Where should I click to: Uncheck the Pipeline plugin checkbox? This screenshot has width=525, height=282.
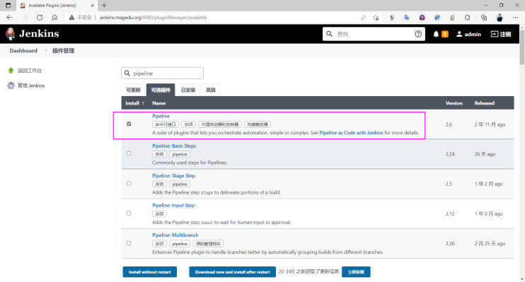coord(129,124)
